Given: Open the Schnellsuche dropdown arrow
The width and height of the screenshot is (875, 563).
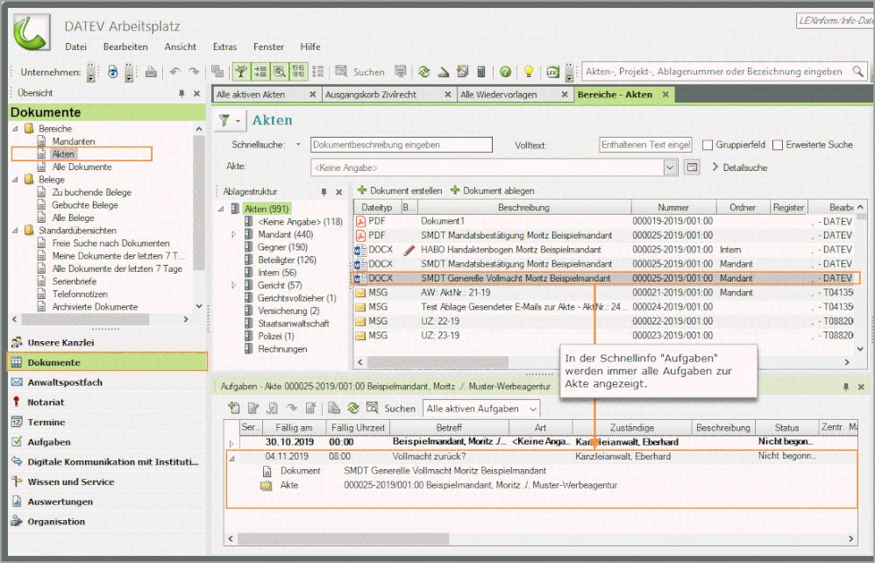Looking at the screenshot, I should 299,145.
